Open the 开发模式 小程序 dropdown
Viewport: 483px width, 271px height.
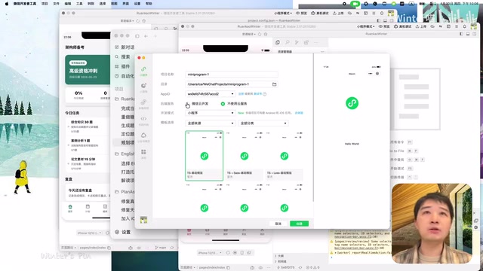(211, 113)
